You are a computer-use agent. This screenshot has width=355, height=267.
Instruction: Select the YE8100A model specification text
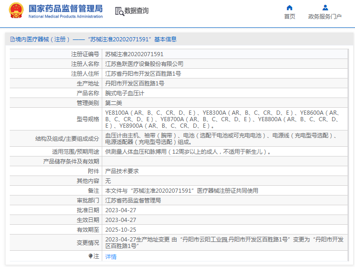[222, 119]
